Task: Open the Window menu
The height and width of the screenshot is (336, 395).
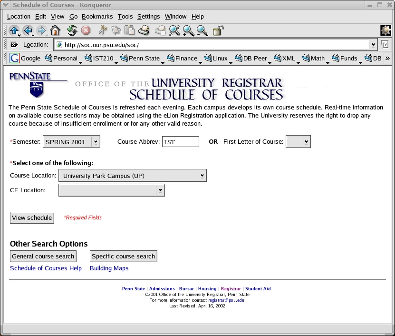Action: coord(175,16)
